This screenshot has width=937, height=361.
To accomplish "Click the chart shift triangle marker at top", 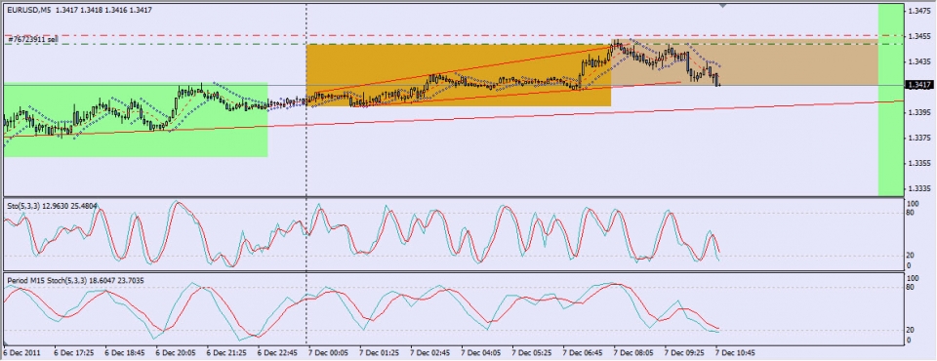I will [x=723, y=6].
